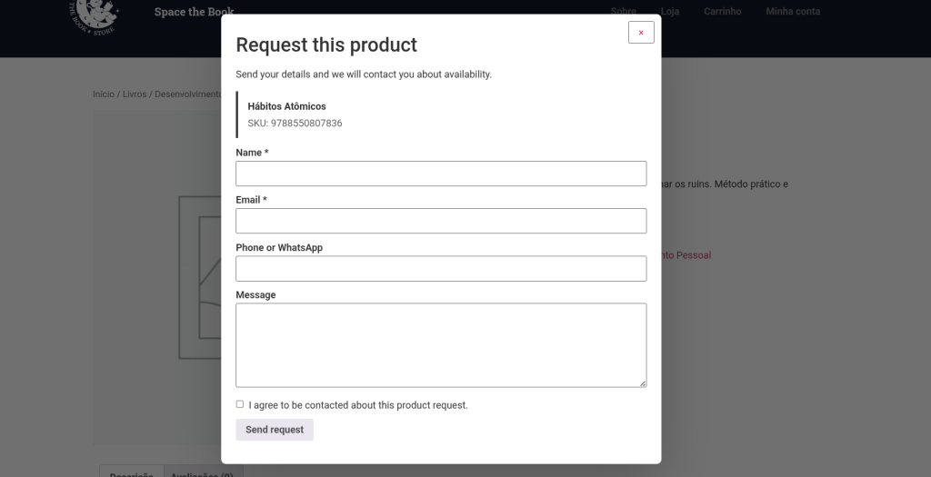Click the Space the Book site title
The width and height of the screenshot is (931, 477).
[195, 12]
